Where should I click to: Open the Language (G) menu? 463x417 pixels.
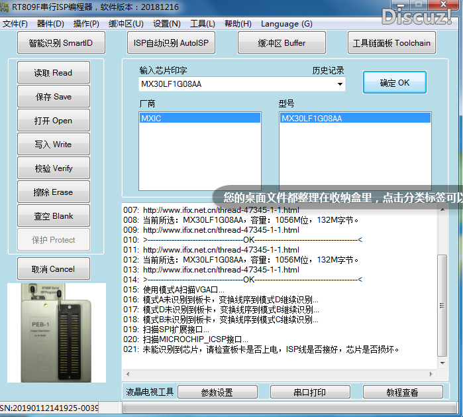(x=286, y=24)
